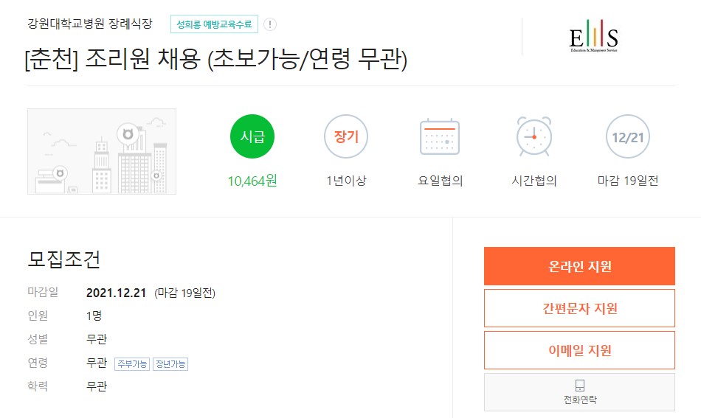701x418 pixels.
Task: Click the 장년가능 tag
Action: click(x=170, y=364)
